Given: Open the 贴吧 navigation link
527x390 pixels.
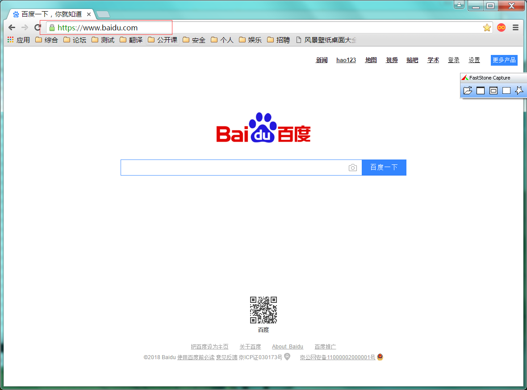Looking at the screenshot, I should [x=412, y=60].
